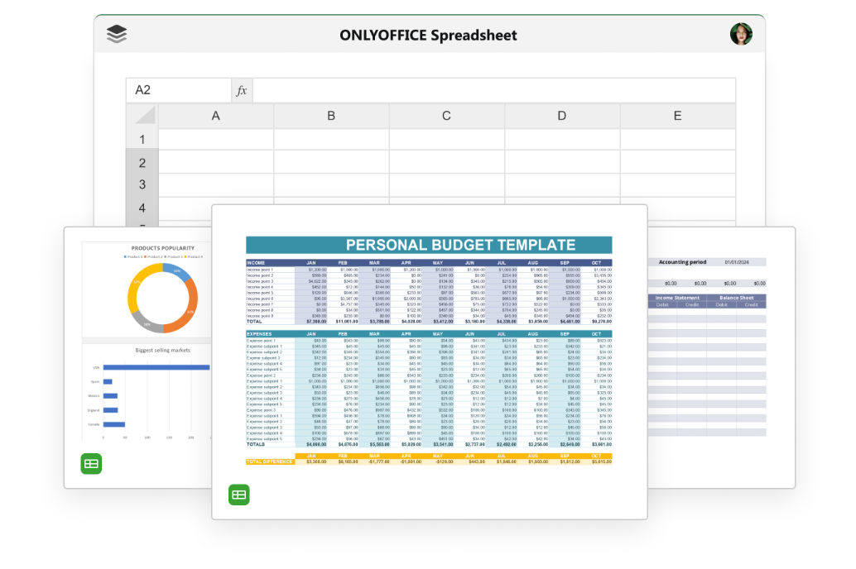Click the Biggest selling markets title

tap(163, 350)
